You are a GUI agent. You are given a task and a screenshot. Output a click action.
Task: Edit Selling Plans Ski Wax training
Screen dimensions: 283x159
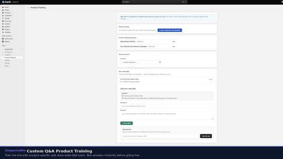click(174, 41)
